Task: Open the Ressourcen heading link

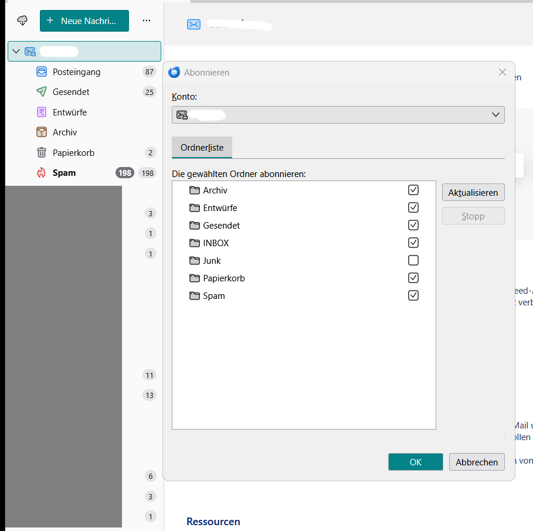Action: (x=213, y=522)
